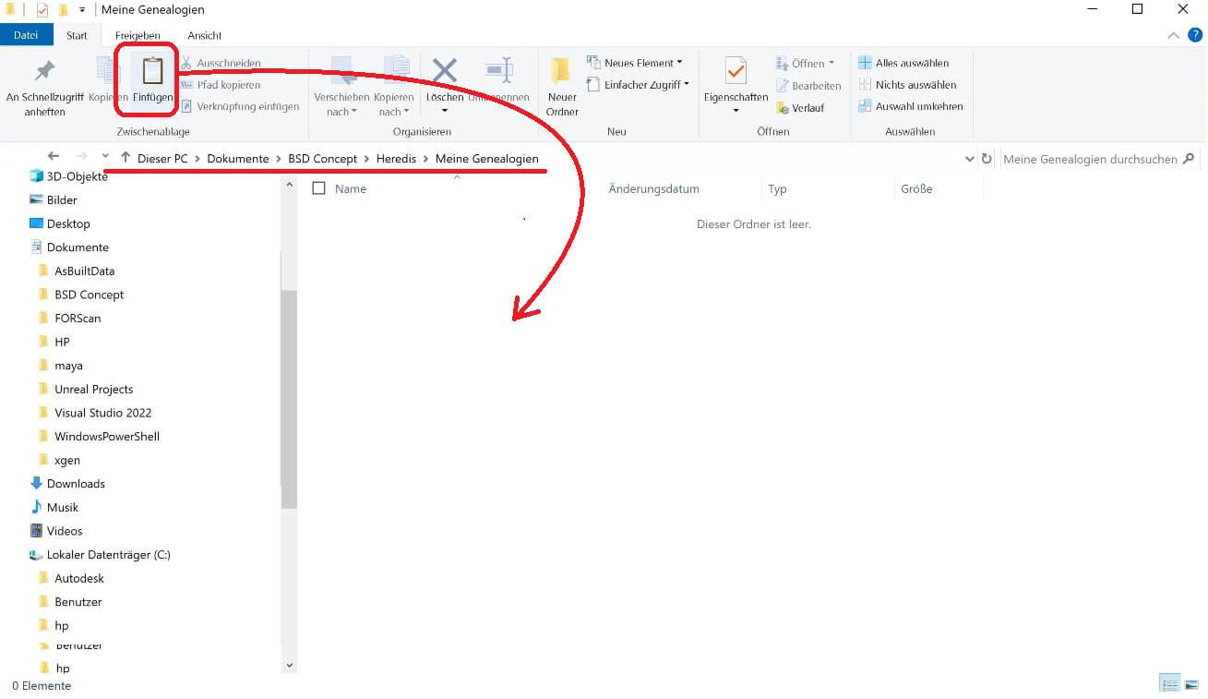The image size is (1208, 699).
Task: Click Heredis in the breadcrumb path
Action: (x=396, y=159)
